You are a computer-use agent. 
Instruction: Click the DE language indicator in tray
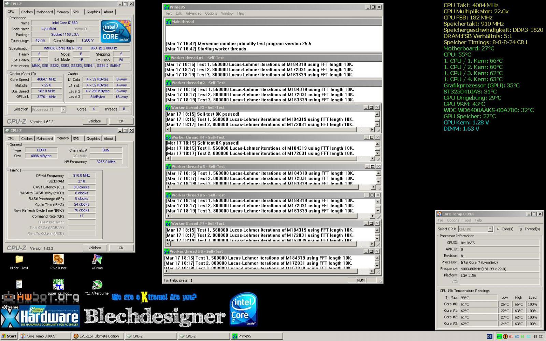click(x=489, y=336)
